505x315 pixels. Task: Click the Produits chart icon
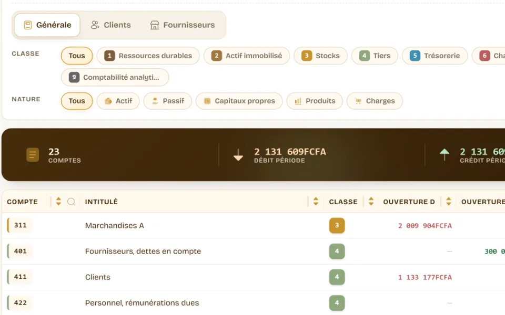pos(298,101)
